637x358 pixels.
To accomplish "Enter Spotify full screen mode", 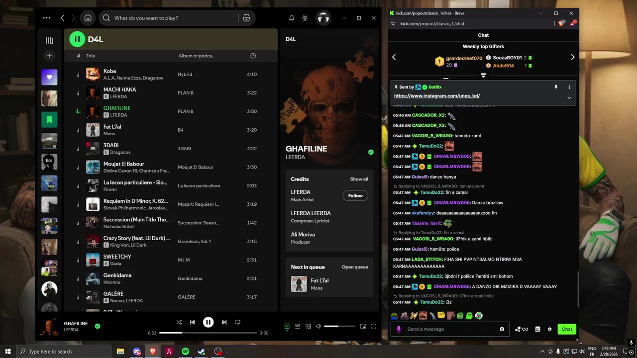I will tap(374, 326).
